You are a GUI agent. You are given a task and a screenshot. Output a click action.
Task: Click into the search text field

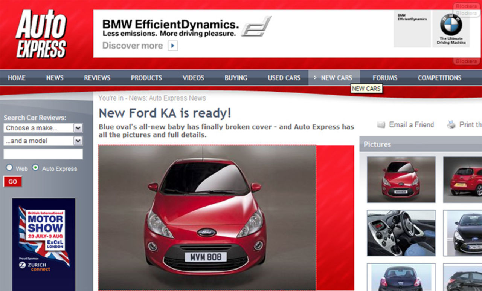tap(43, 154)
